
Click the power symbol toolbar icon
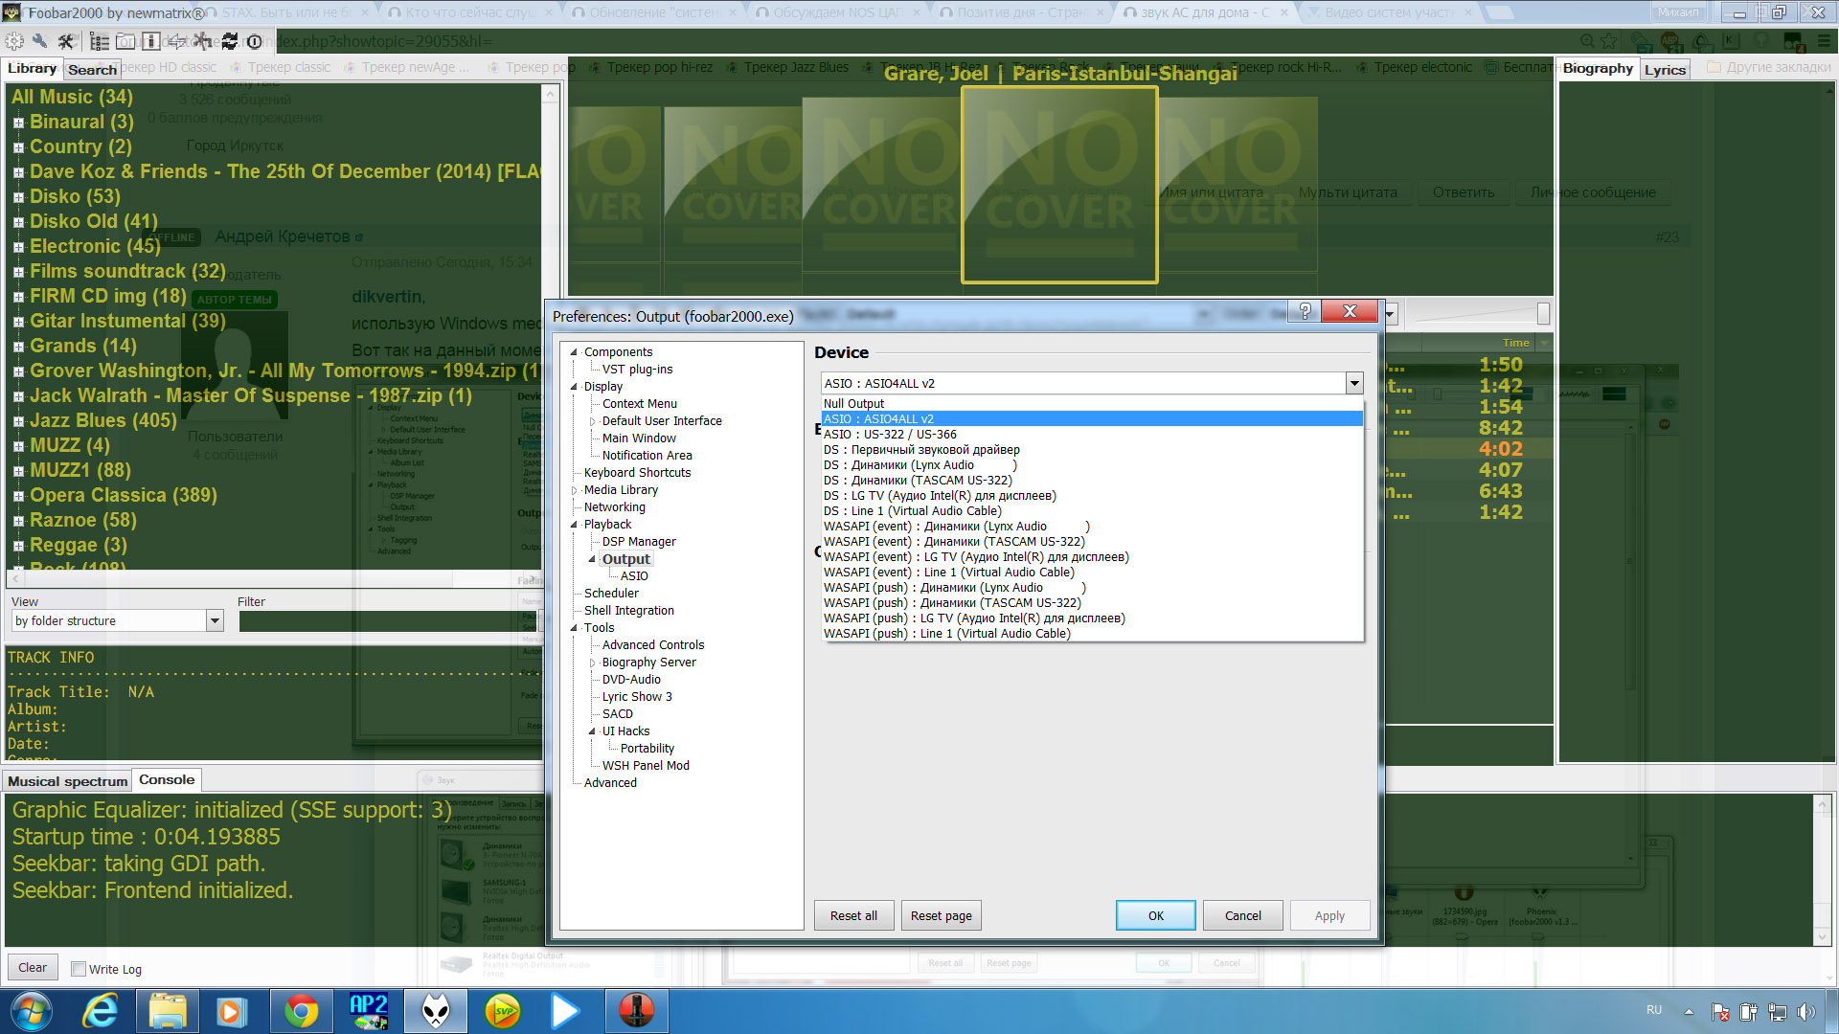coord(254,41)
